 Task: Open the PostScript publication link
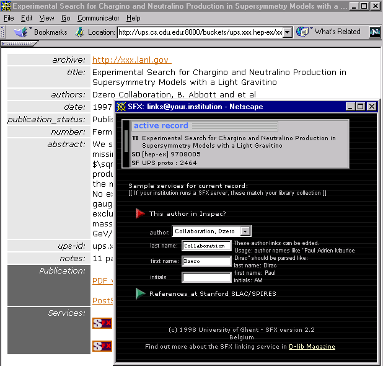[103, 300]
